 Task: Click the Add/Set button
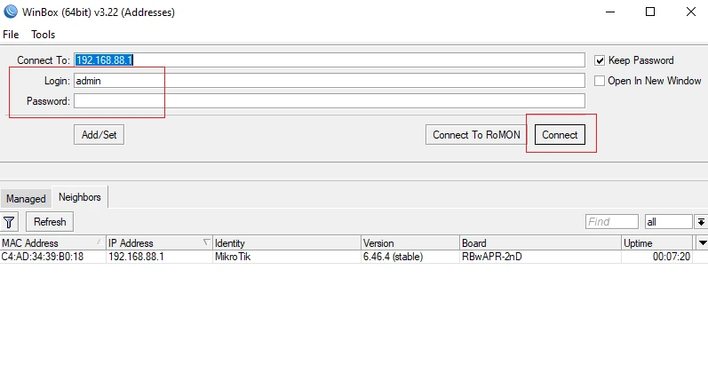[x=99, y=135]
